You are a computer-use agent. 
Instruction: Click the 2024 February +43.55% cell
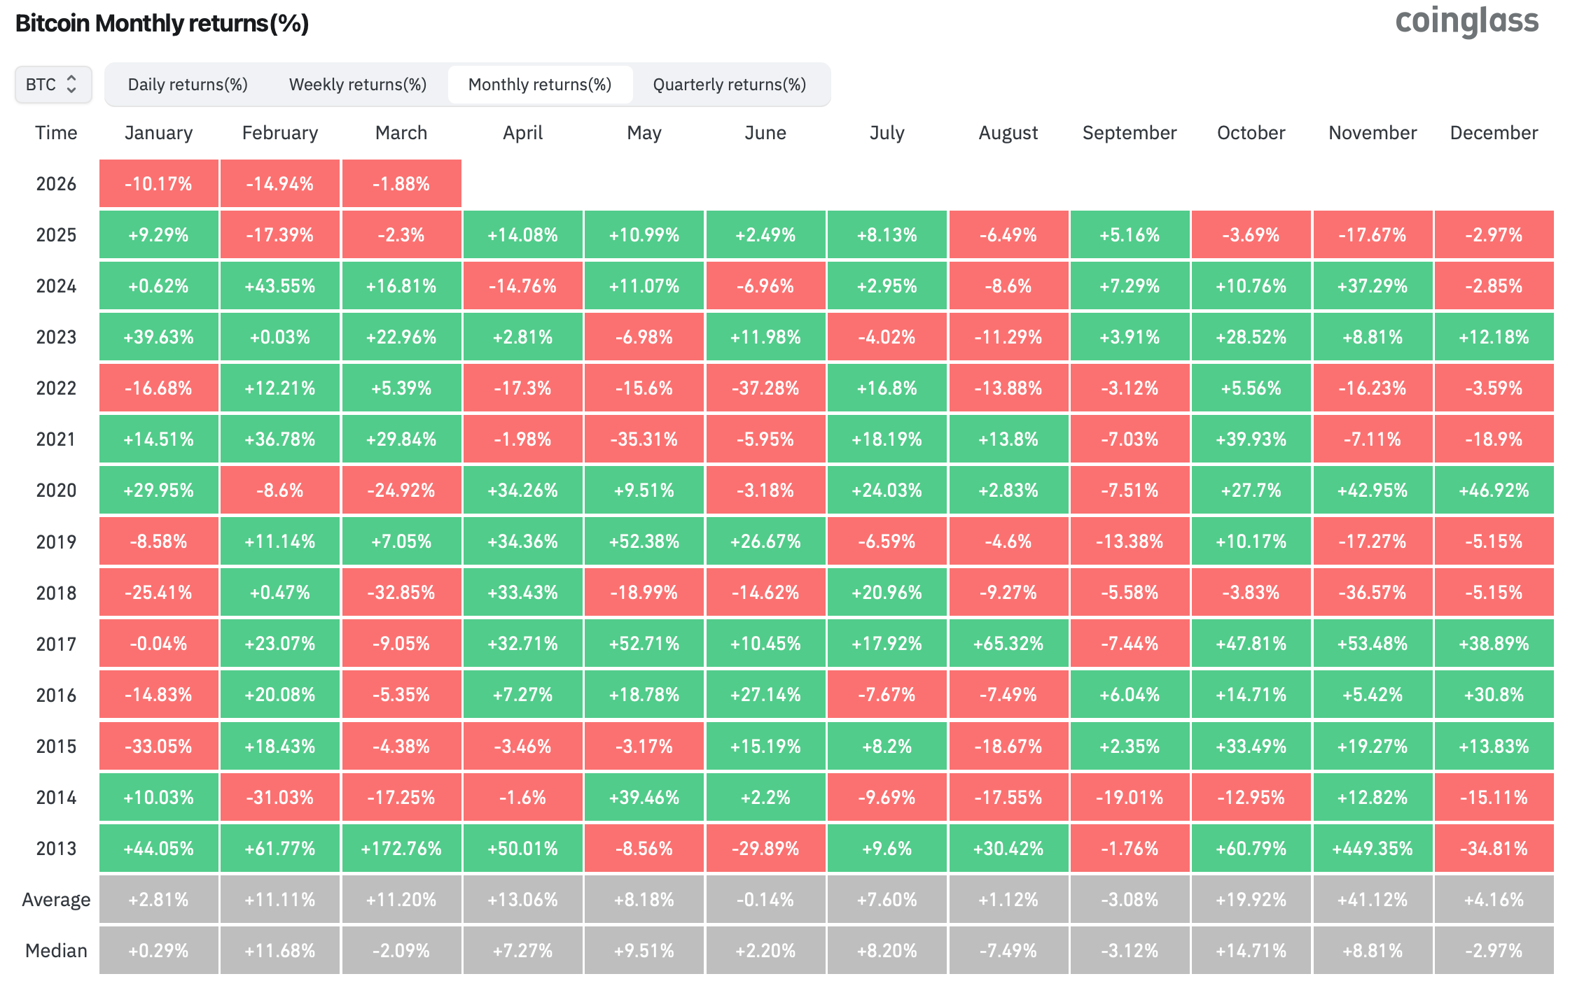coord(279,286)
